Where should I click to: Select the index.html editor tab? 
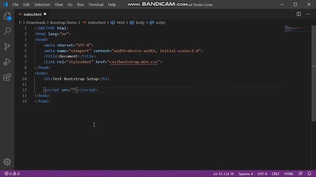coord(32,14)
